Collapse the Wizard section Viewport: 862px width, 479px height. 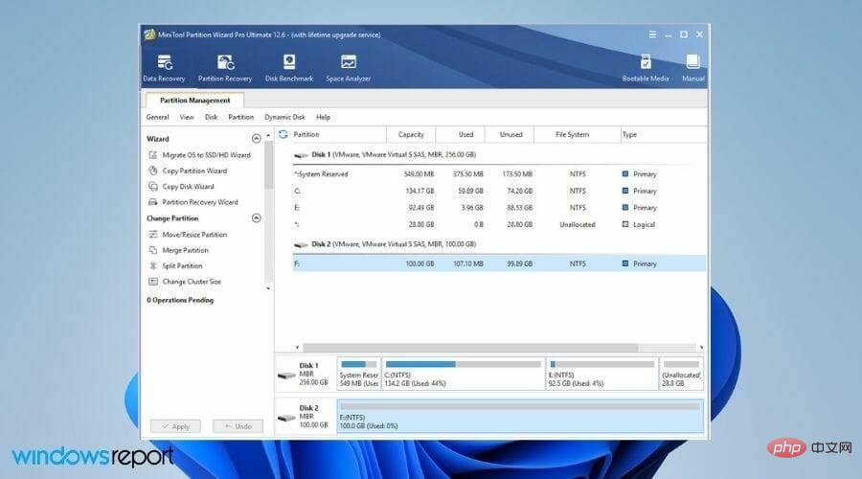tap(256, 139)
